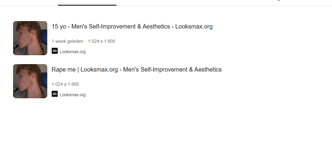The width and height of the screenshot is (332, 160).
Task: Click "Looksmax.org" at the end of the first title
Action: (194, 26)
